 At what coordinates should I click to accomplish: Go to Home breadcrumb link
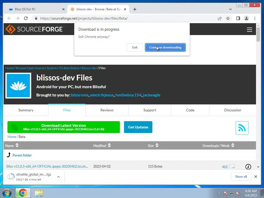(x=10, y=68)
